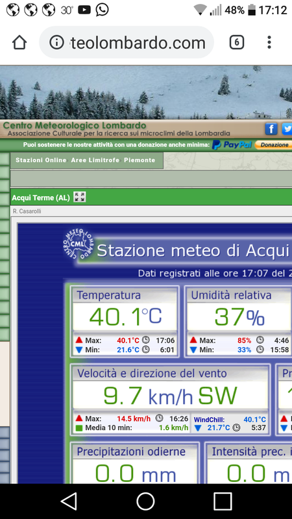Click the Acqui Terme (AL) title
Screen dimensions: 292x519
41,198
